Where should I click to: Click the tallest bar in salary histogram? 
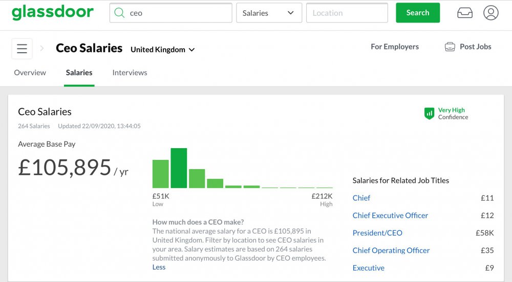tap(179, 168)
